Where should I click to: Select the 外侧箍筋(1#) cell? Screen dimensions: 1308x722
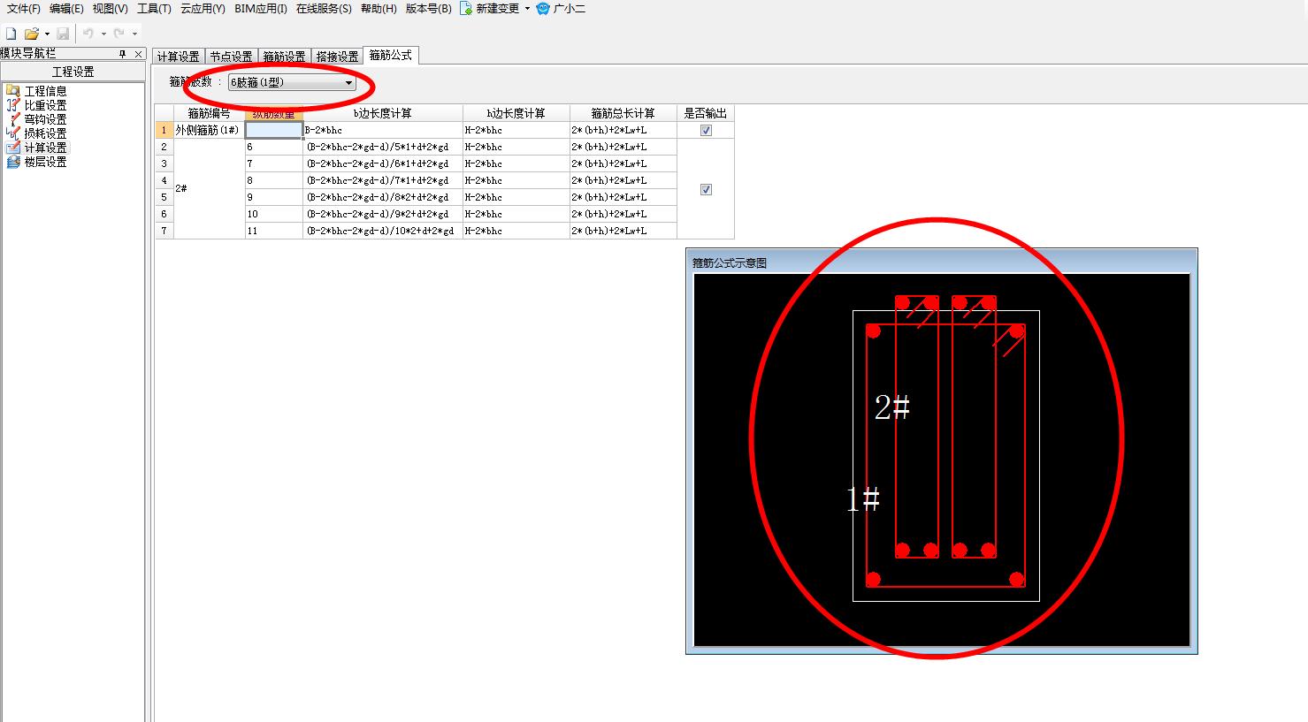209,130
